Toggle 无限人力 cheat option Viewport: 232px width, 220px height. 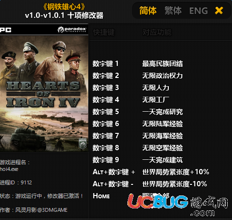[x=156, y=88]
